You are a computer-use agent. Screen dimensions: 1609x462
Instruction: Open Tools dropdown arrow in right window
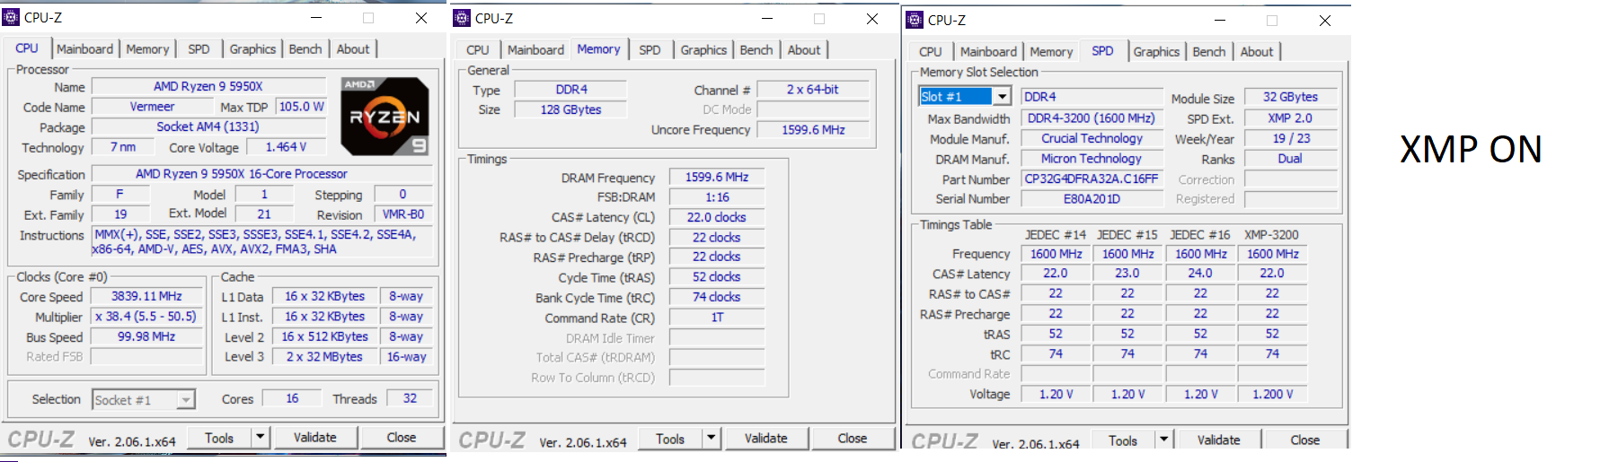point(1163,440)
